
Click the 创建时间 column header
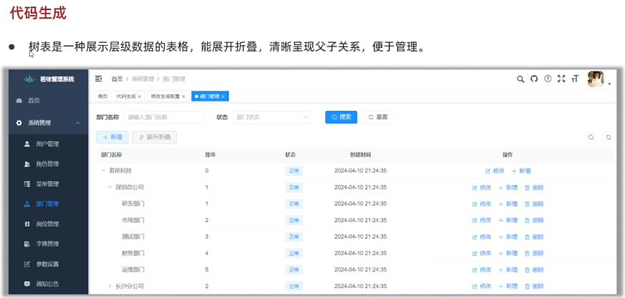[x=360, y=155]
